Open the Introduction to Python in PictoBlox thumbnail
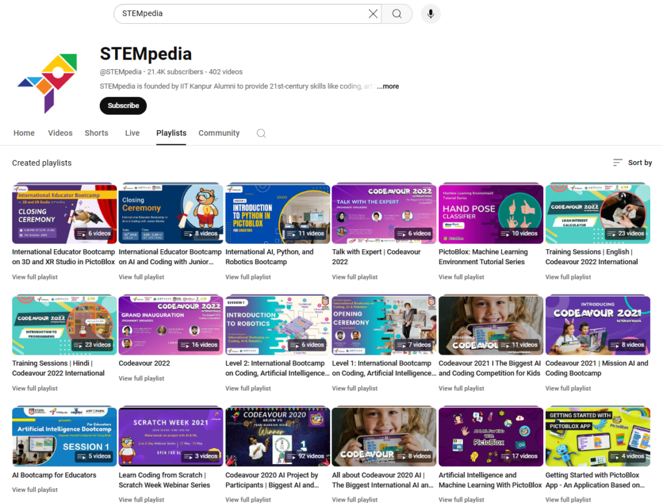The width and height of the screenshot is (663, 503). pos(277,214)
